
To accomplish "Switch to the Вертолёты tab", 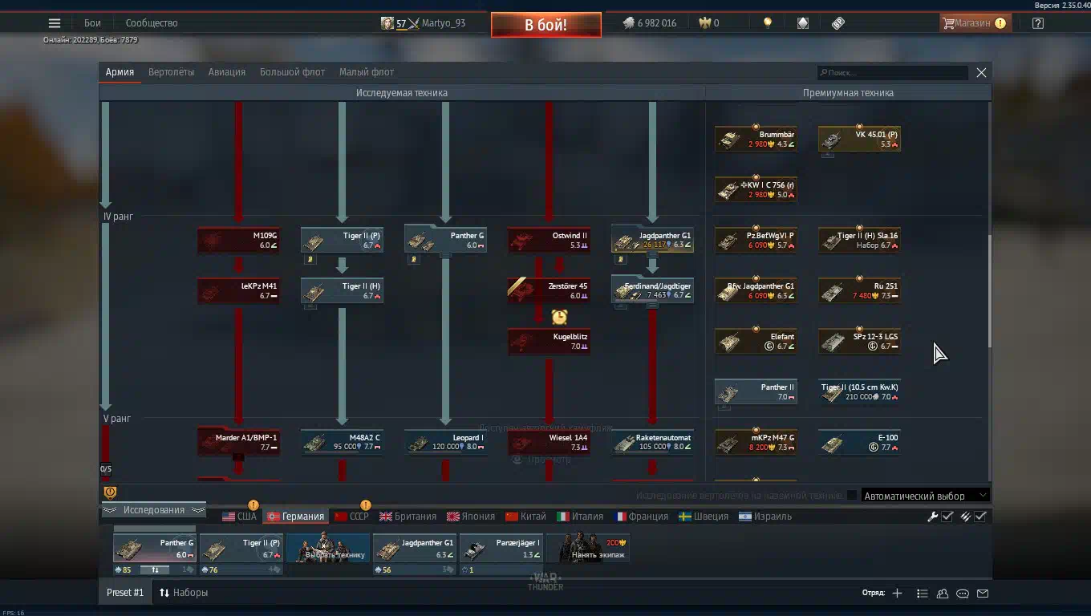I will pyautogui.click(x=171, y=72).
